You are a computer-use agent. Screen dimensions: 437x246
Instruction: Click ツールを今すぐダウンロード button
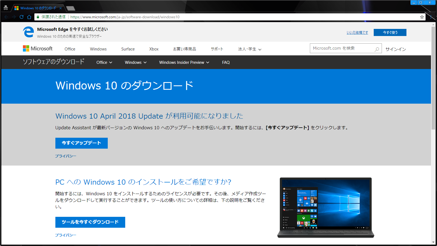90,222
